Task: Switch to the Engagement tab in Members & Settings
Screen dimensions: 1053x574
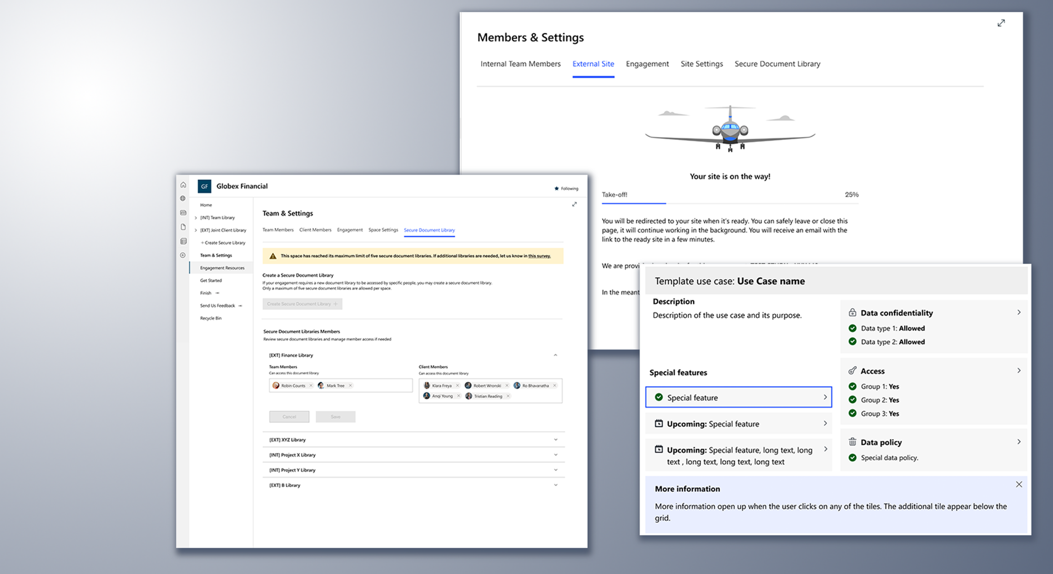Action: click(647, 64)
